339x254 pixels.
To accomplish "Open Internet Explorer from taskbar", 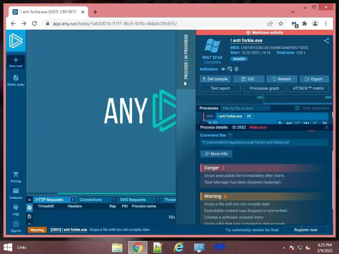I will (178, 247).
